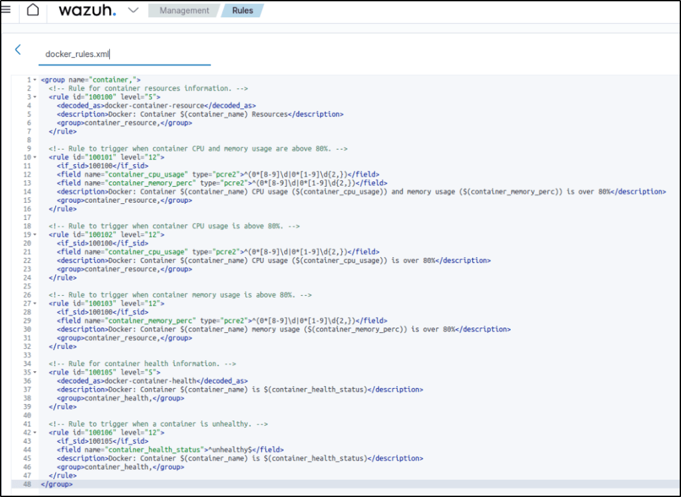Click line number 48 in the gutter
The height and width of the screenshot is (497, 681).
(27, 484)
